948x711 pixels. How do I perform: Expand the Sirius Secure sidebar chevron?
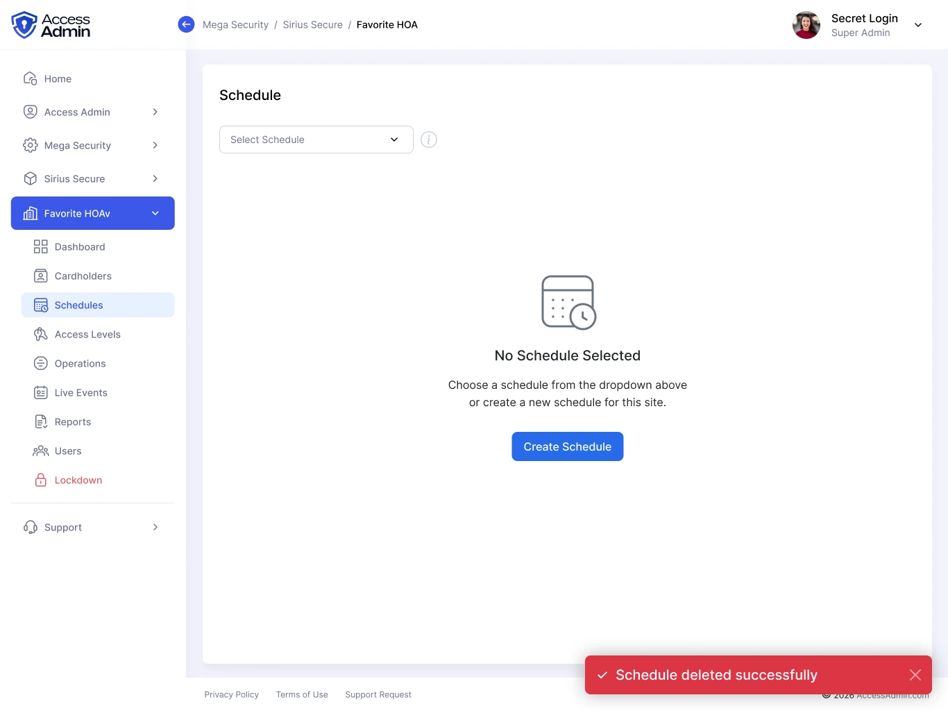[x=155, y=178]
